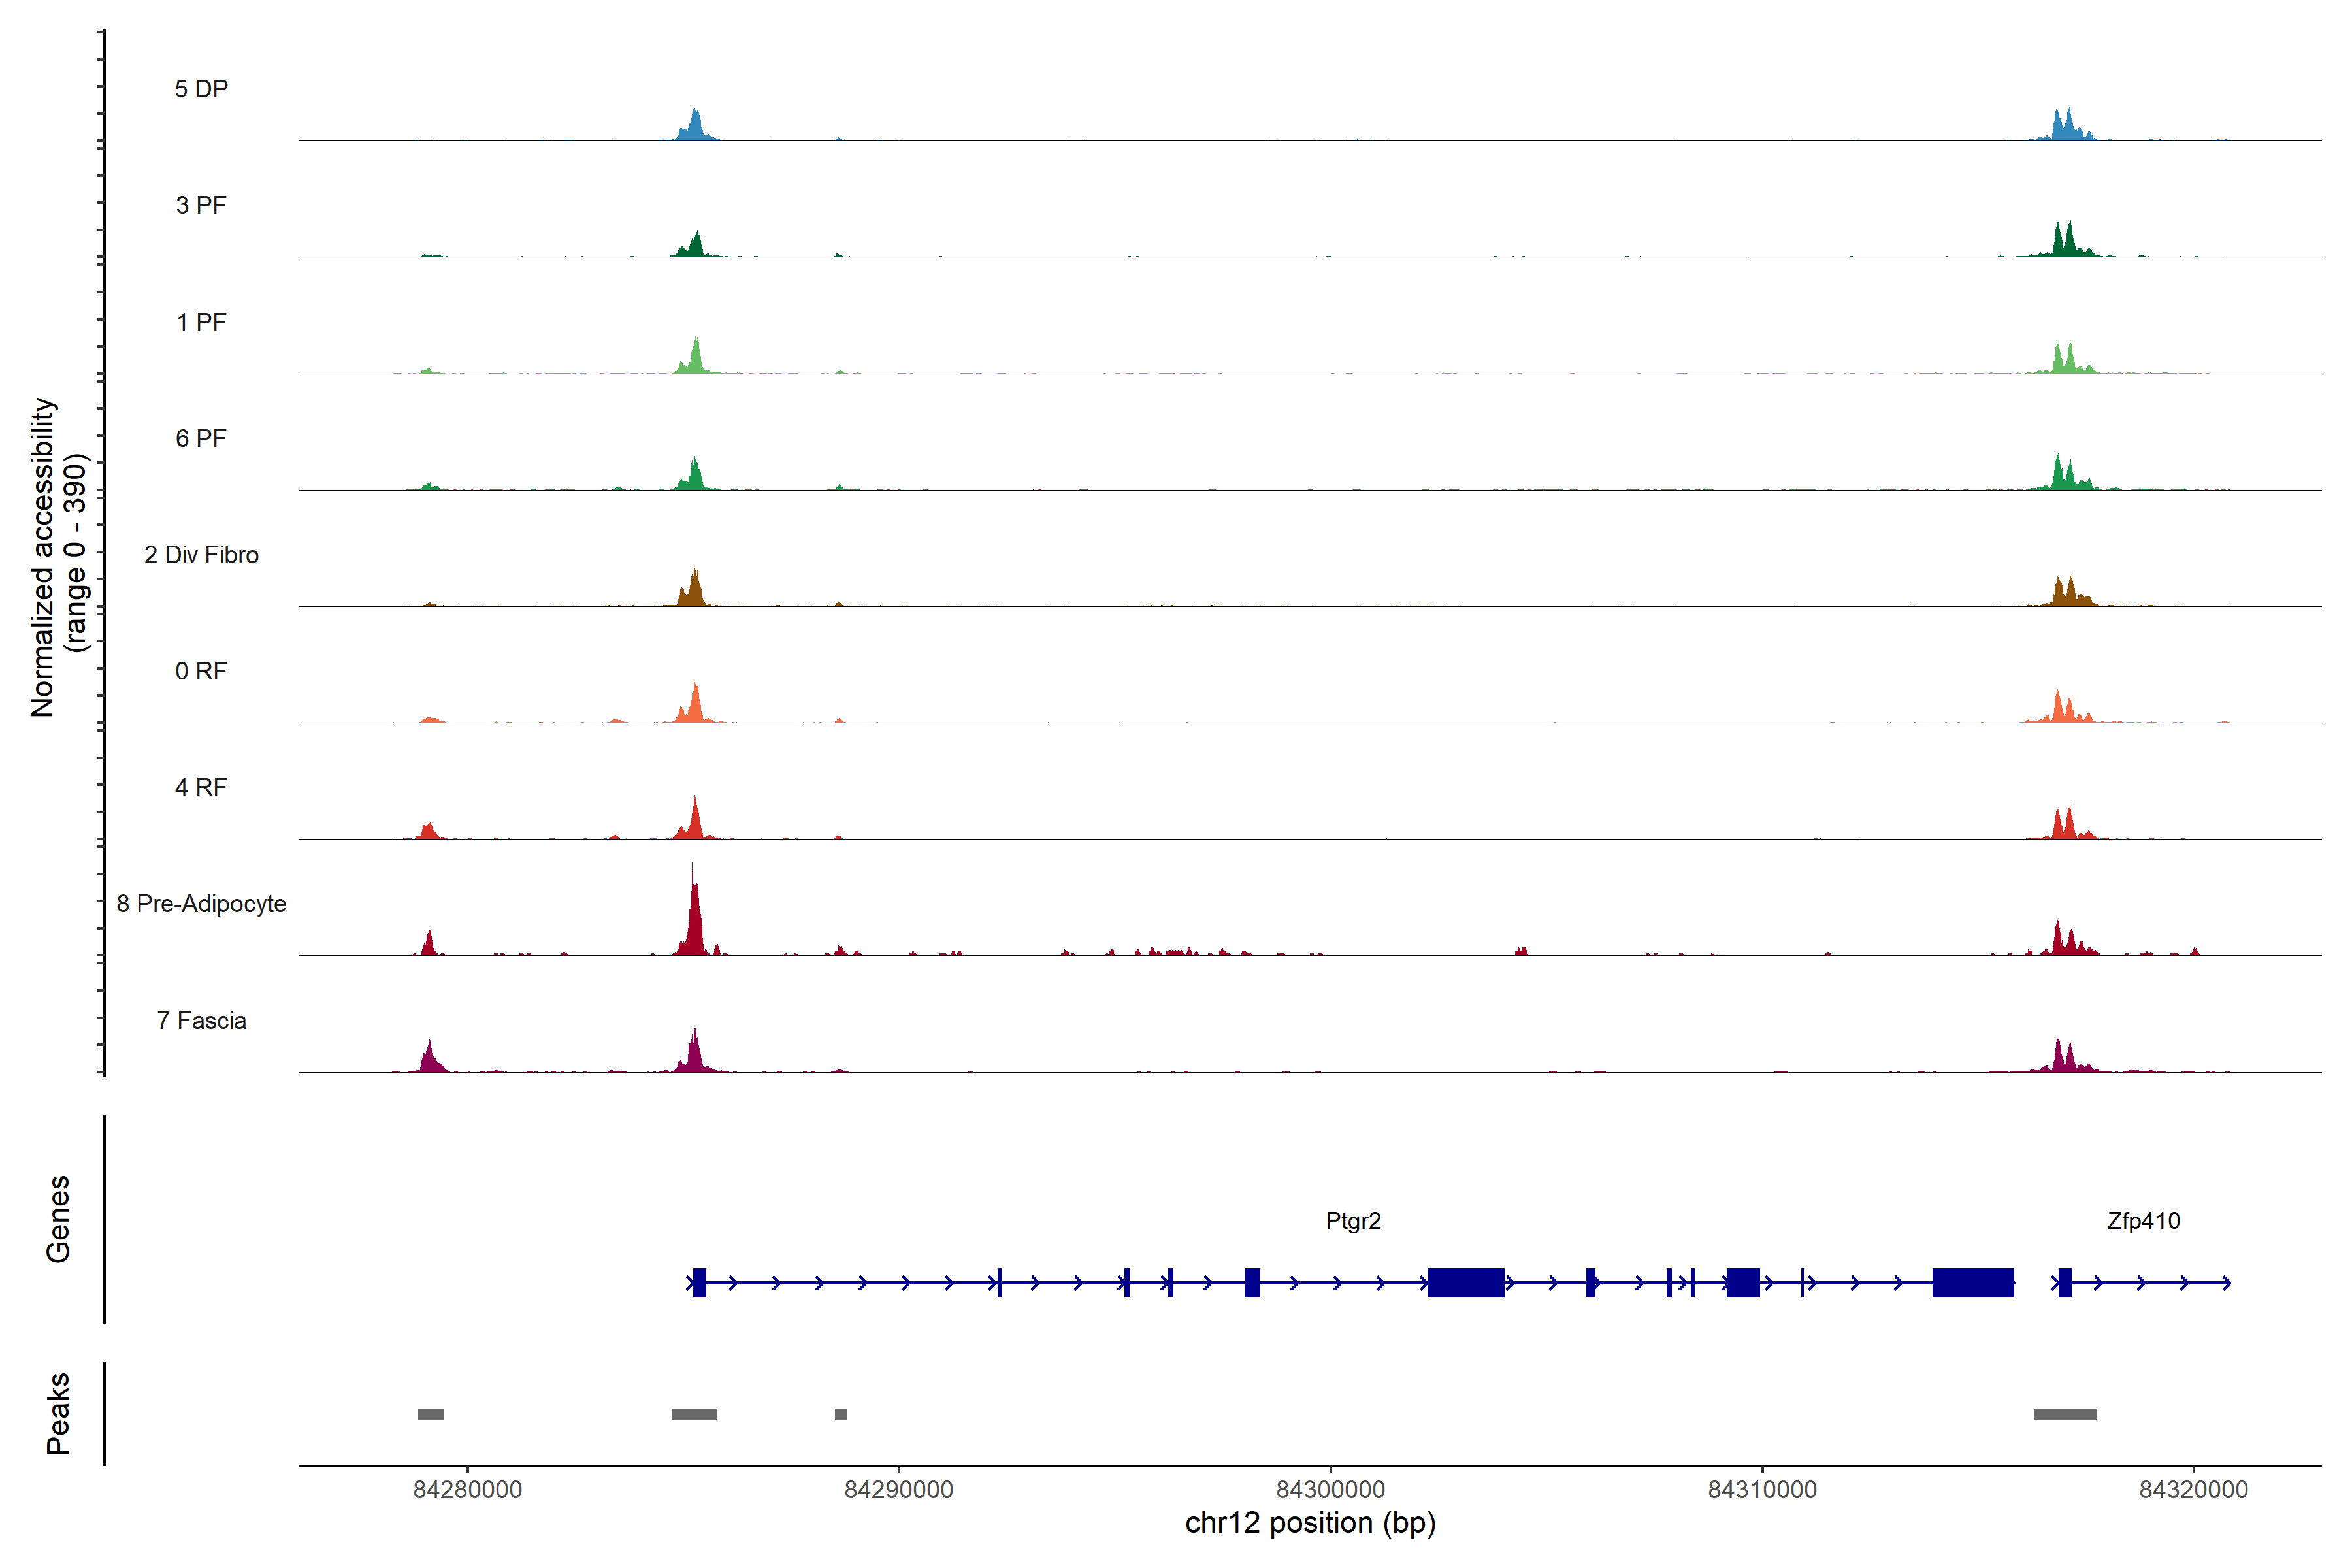2352x1568 pixels.
Task: Click the 0 RF track label
Action: 201,671
